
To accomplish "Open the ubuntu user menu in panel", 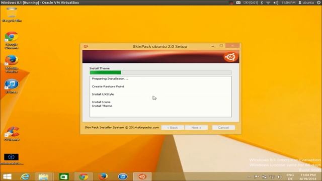I will [x=306, y=3].
